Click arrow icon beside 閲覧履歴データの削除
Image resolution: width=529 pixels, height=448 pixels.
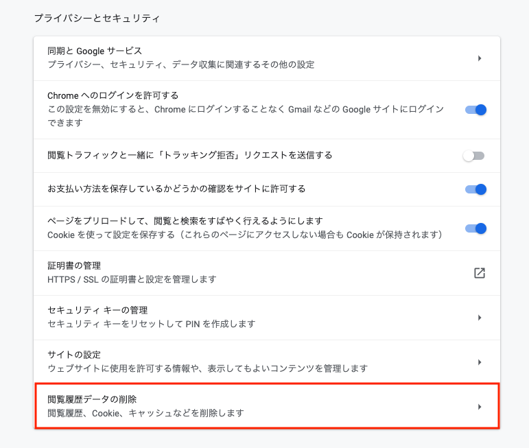point(480,407)
